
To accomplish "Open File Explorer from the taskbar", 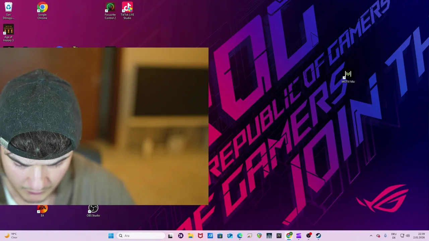I will [190, 236].
